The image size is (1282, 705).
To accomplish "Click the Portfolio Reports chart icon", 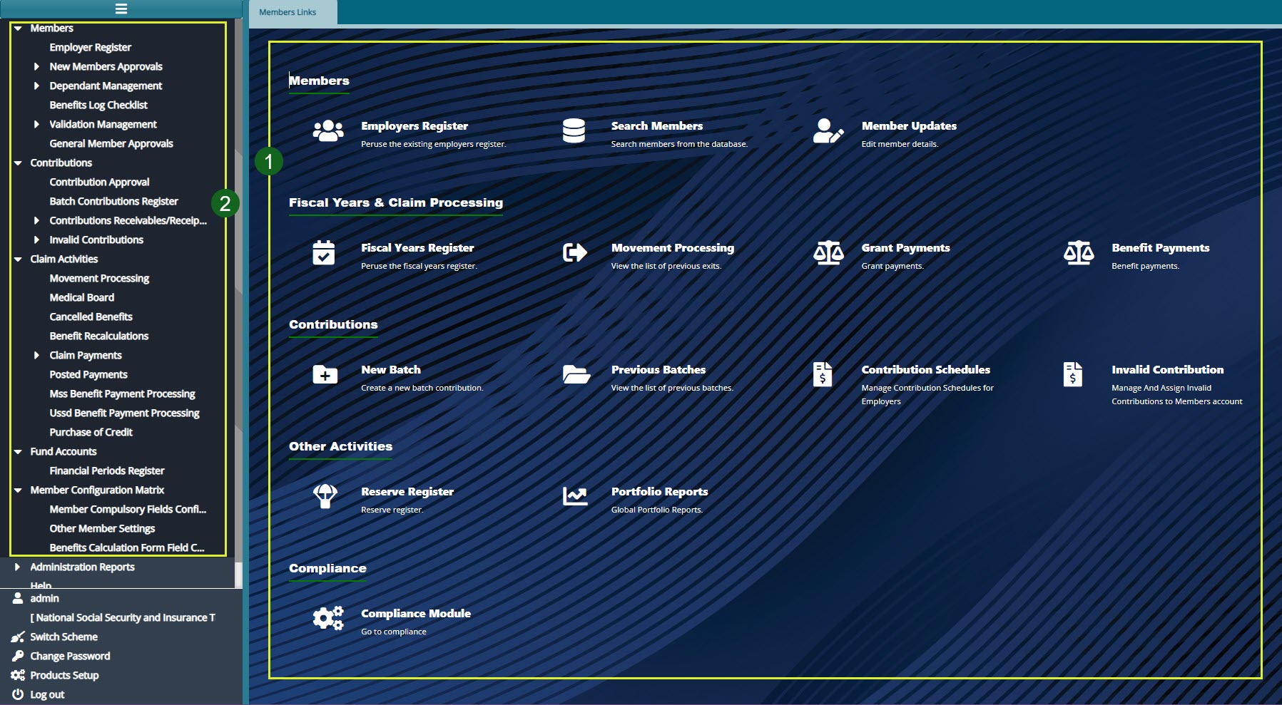I will coord(575,497).
